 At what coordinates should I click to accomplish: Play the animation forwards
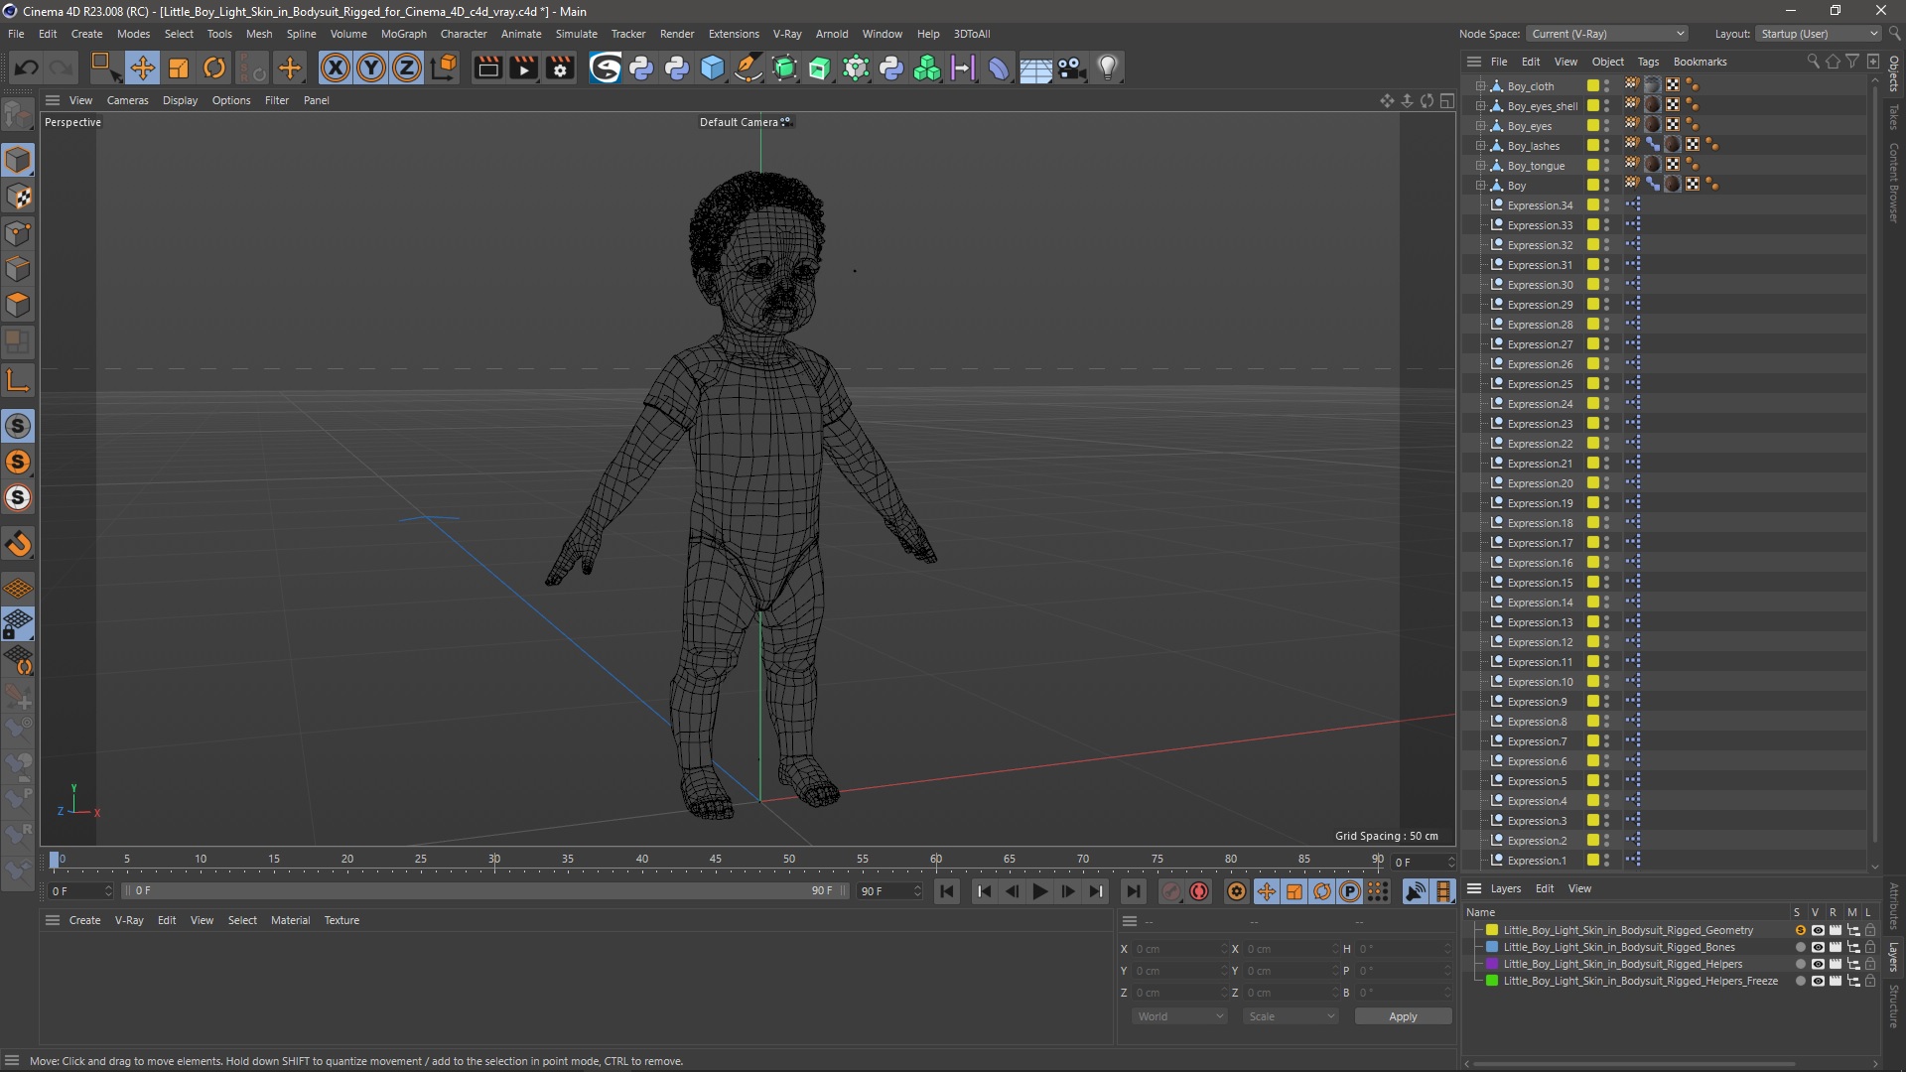tap(1039, 891)
